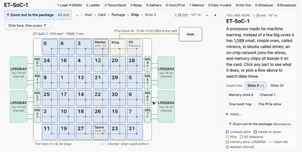Select Shire 0 in breadcrumb
This screenshot has height=152, width=302.
150,15
